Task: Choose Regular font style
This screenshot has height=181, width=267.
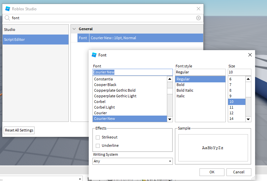Action: (x=200, y=79)
